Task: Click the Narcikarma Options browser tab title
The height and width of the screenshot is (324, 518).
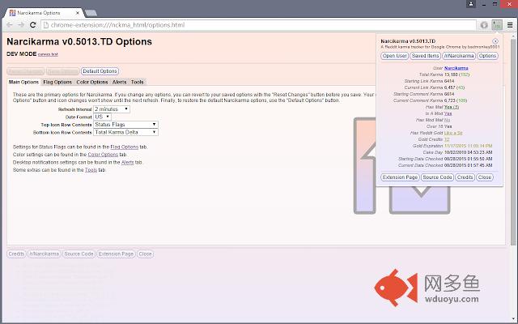Action: 39,13
